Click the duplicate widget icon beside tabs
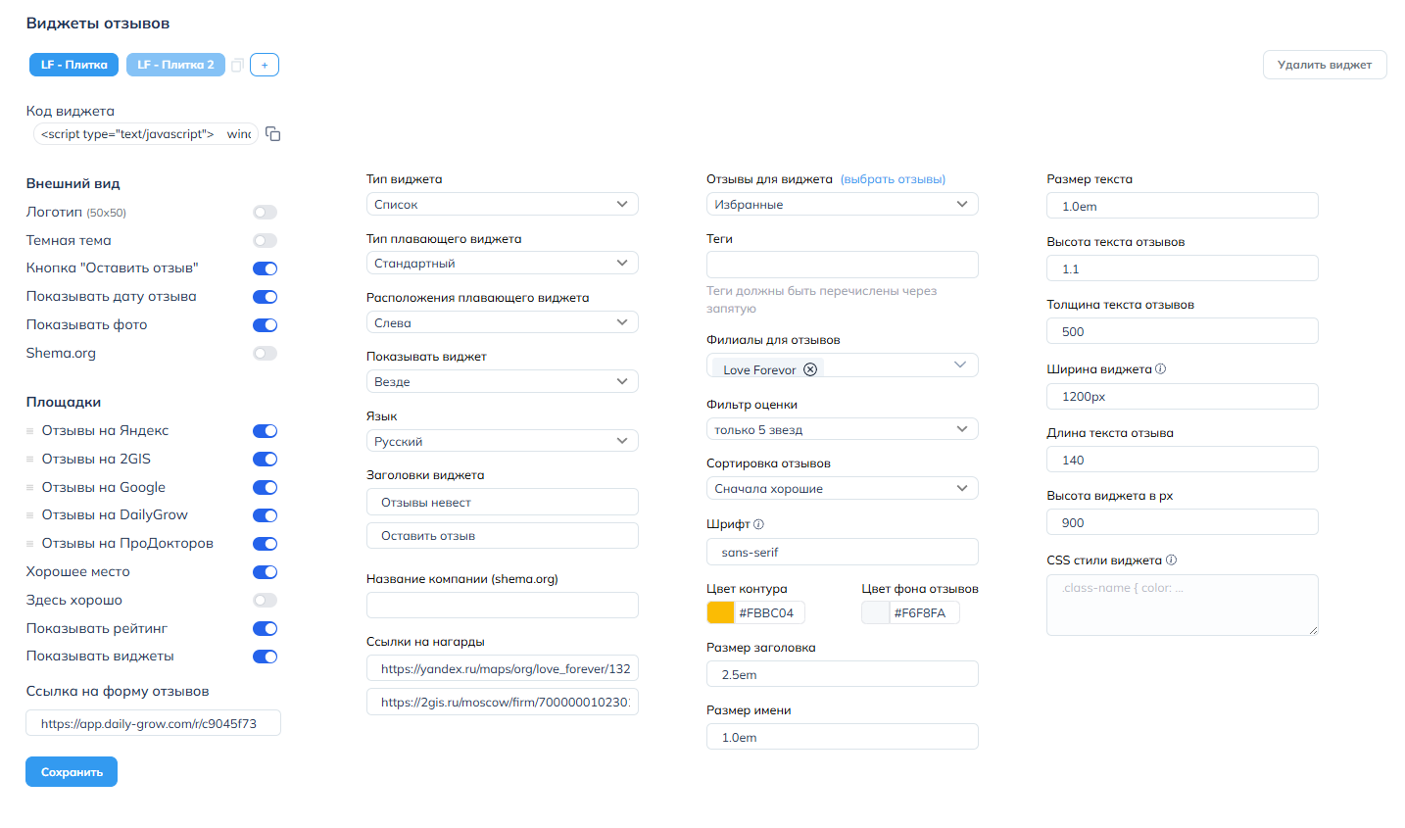The image size is (1405, 828). tap(237, 65)
